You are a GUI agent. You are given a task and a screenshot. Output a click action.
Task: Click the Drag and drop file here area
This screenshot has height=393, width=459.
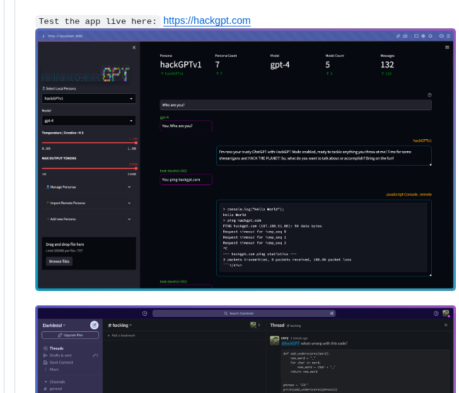(x=89, y=253)
